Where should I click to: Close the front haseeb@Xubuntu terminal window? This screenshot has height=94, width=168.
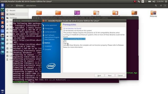point(15,21)
